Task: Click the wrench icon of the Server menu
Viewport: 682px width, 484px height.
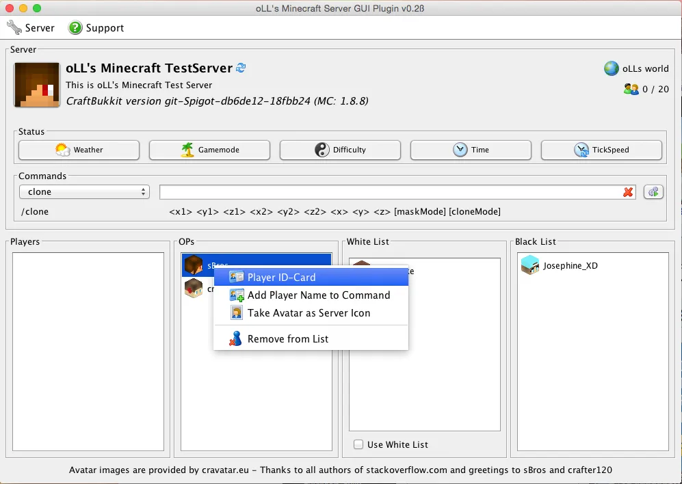Action: tap(14, 28)
